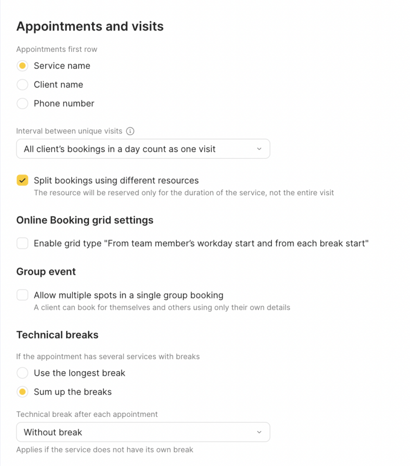
Task: Enable the workday start grid type checkbox
Action: pyautogui.click(x=22, y=243)
